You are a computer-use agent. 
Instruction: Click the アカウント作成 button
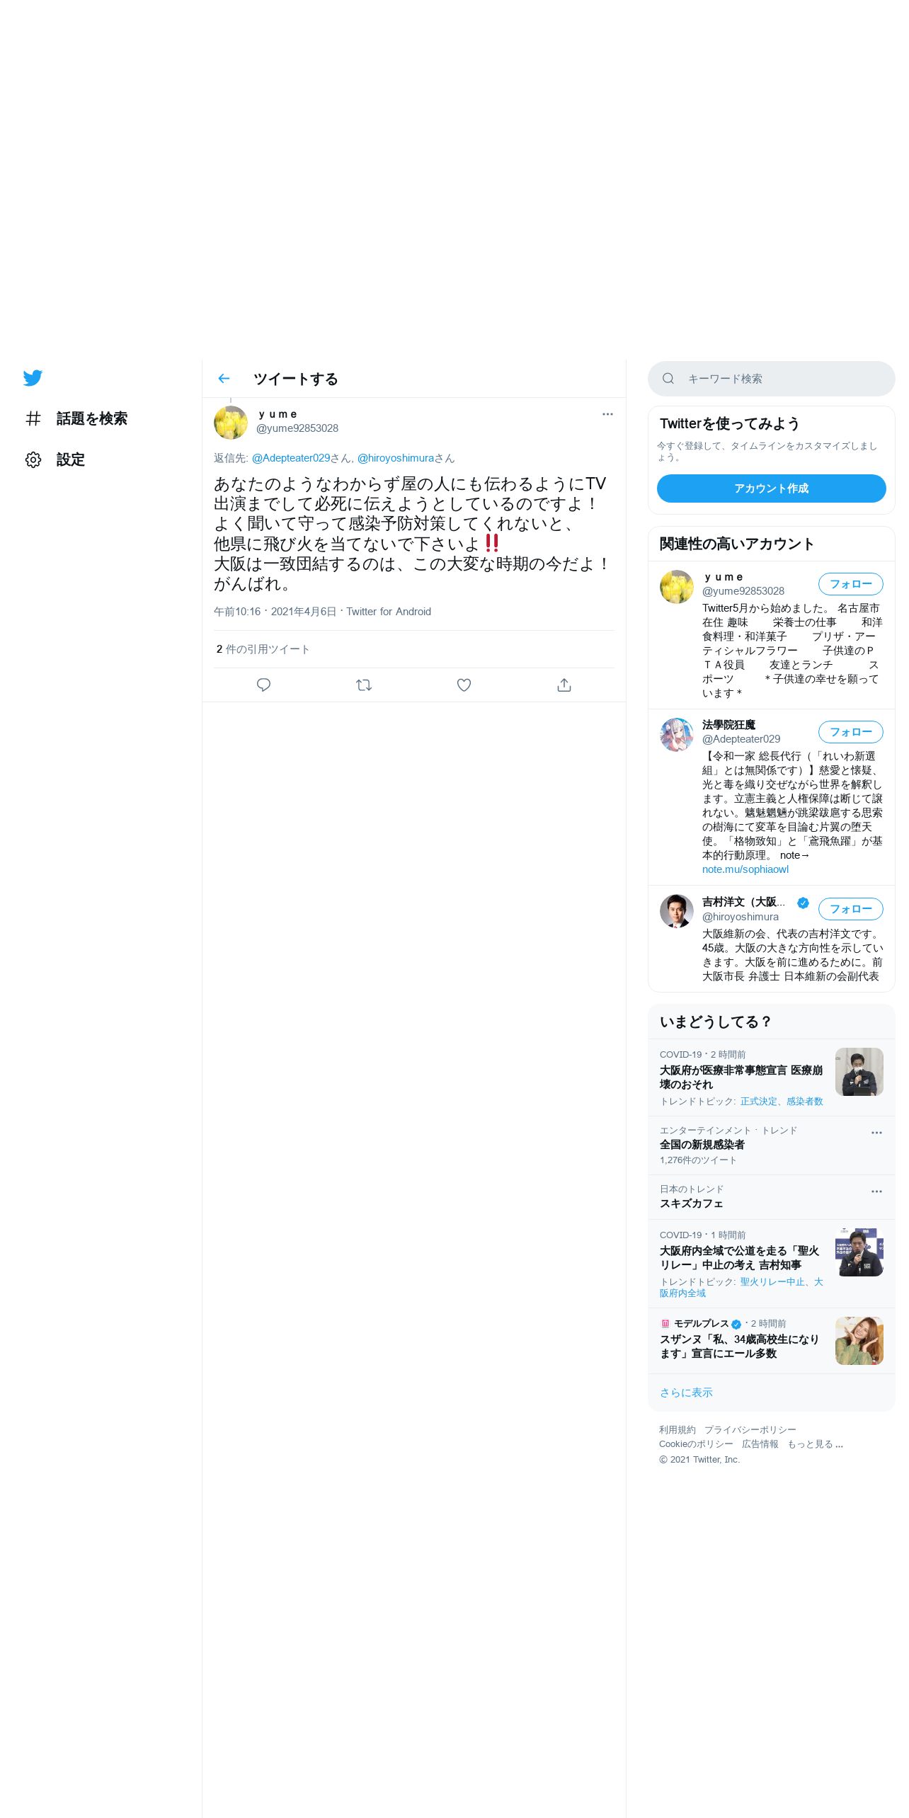click(771, 488)
